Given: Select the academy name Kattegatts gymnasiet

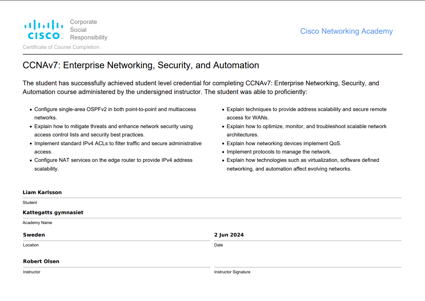Looking at the screenshot, I should click(53, 212).
